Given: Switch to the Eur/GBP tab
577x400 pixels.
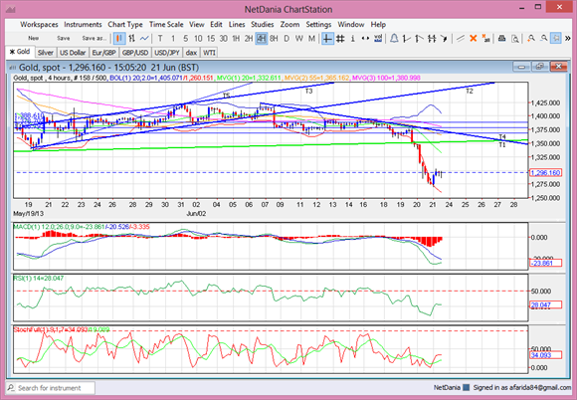Looking at the screenshot, I should tap(103, 53).
